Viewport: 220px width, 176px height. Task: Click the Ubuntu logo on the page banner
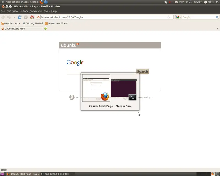70,45
